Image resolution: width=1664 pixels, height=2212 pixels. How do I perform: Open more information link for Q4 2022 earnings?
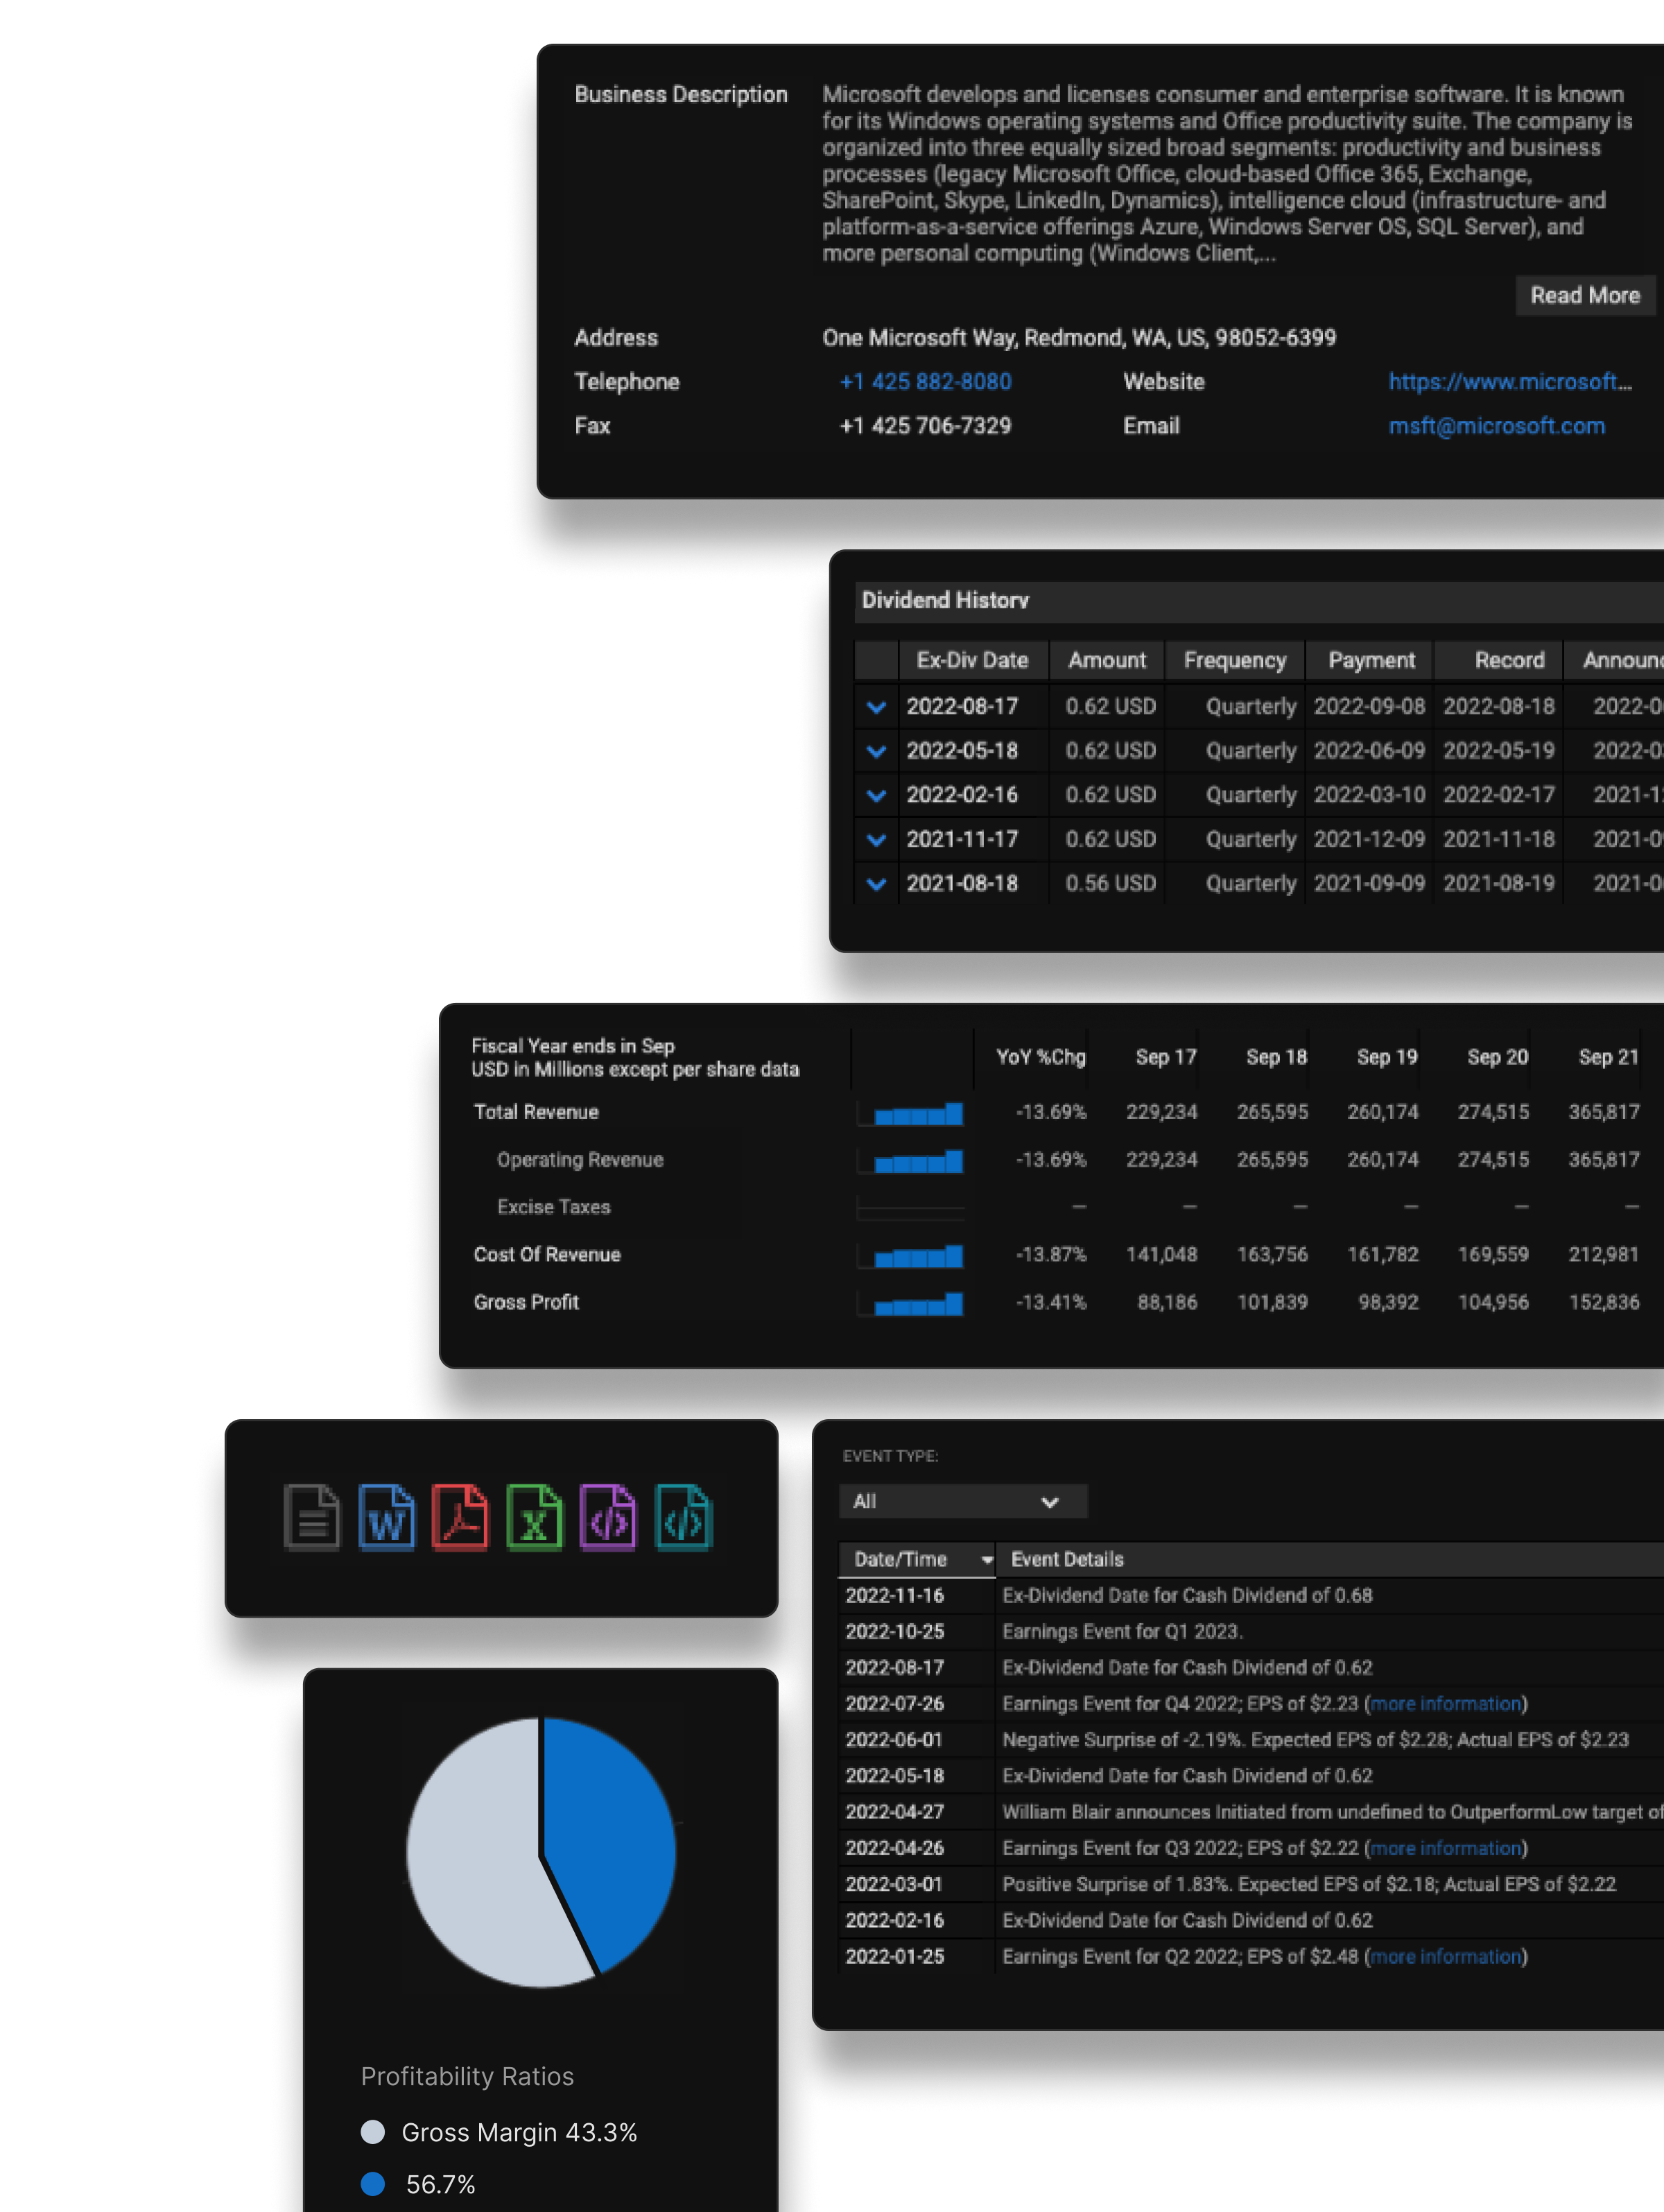tap(1445, 1703)
